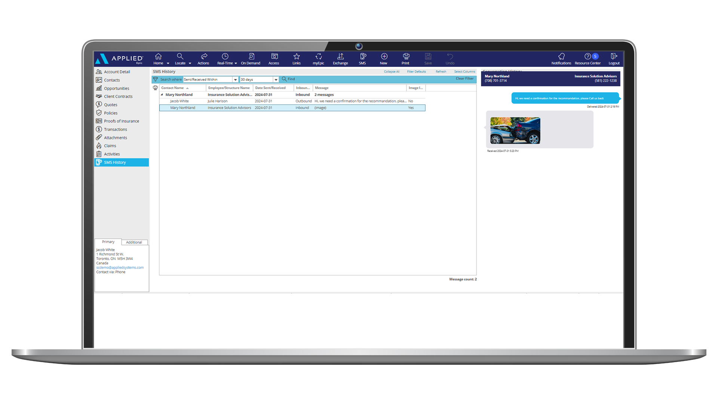
Task: Open the Sent/Received Within dropdown
Action: (x=235, y=80)
